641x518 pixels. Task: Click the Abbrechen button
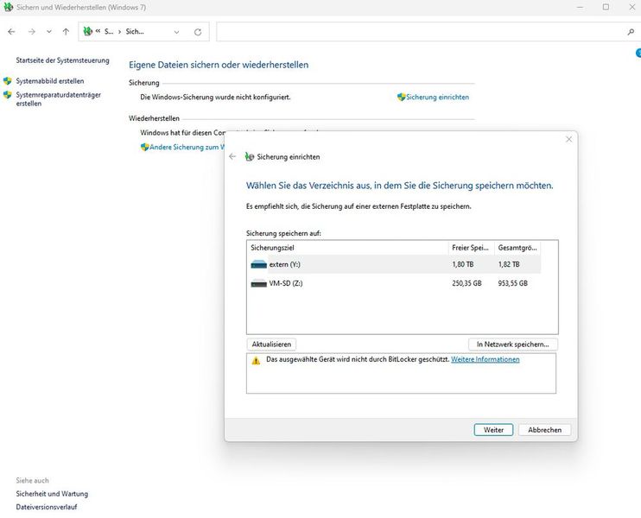(x=544, y=430)
